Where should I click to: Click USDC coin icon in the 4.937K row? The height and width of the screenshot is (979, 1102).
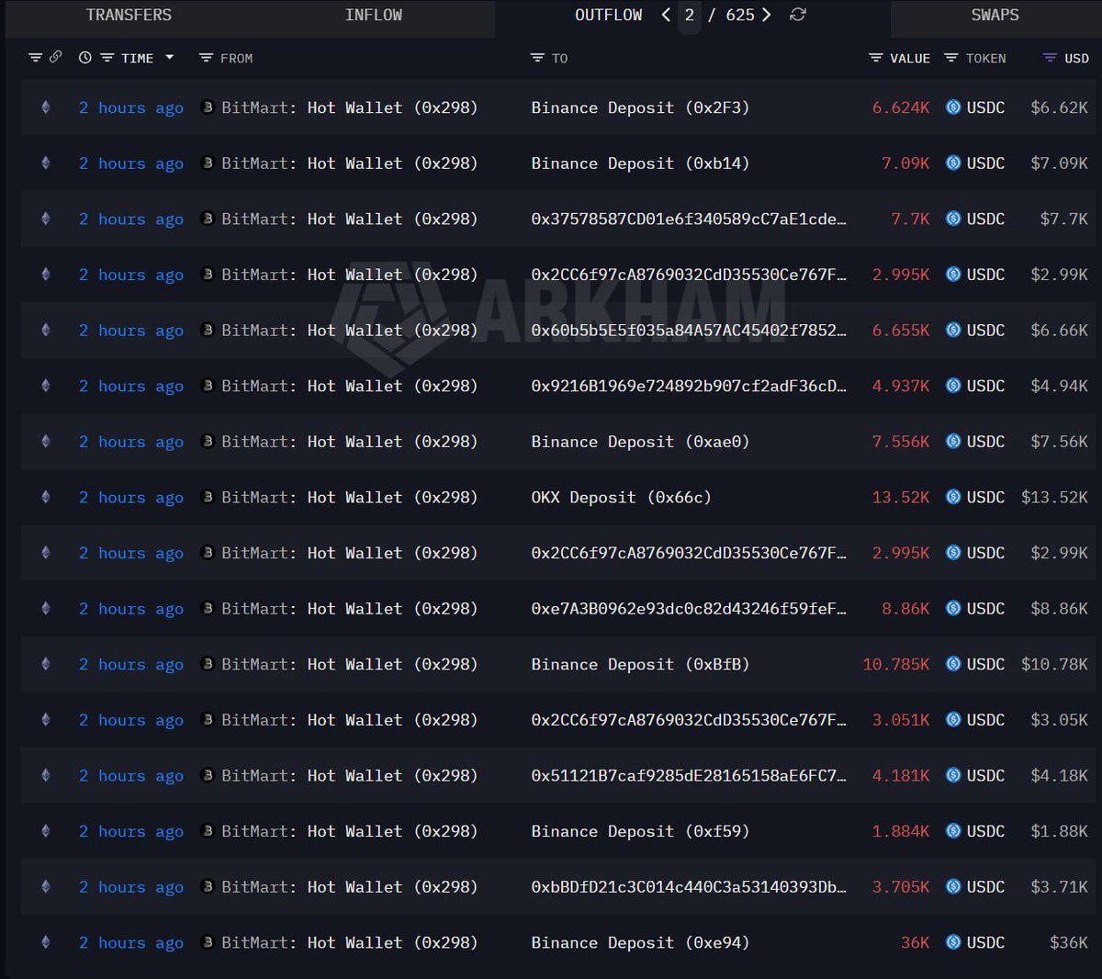pyautogui.click(x=953, y=386)
